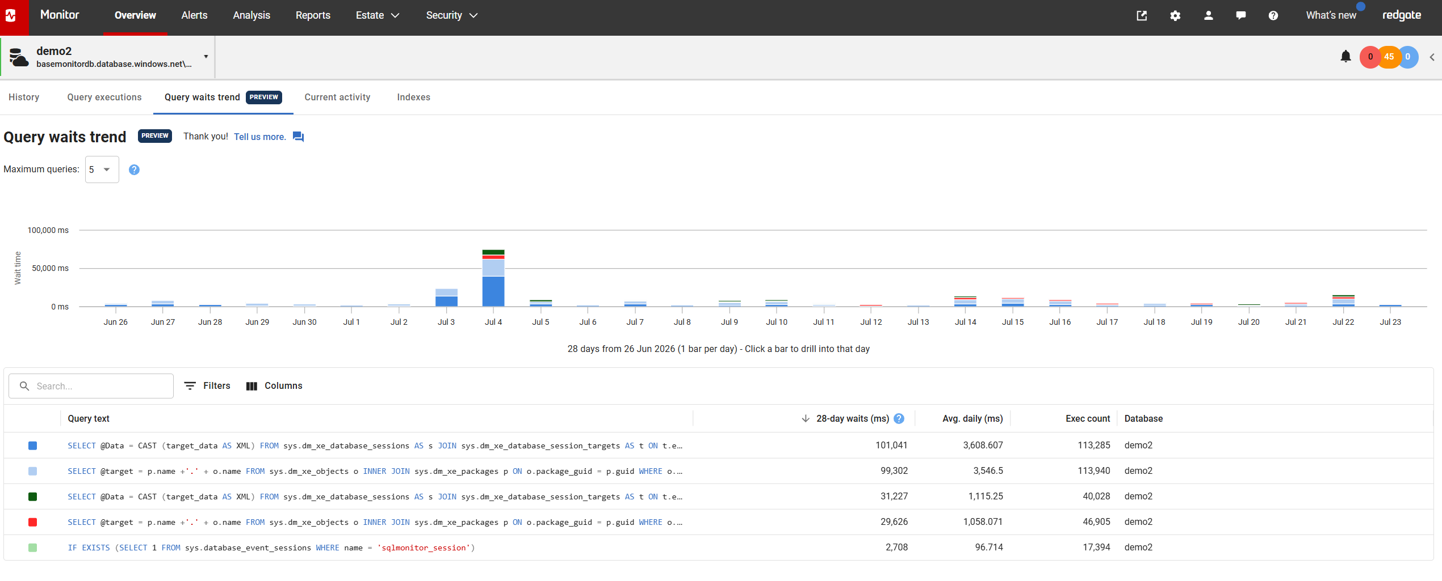Click the 3,546.5 average daily value
1442x581 pixels.
point(988,470)
